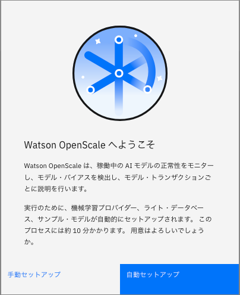The image size is (240, 295).
Task: Click the center node of the OpenScale logo
Action: point(119,73)
